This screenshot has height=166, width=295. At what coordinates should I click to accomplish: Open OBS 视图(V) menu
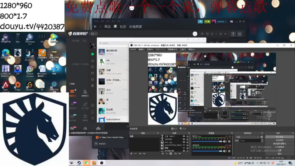(150, 49)
